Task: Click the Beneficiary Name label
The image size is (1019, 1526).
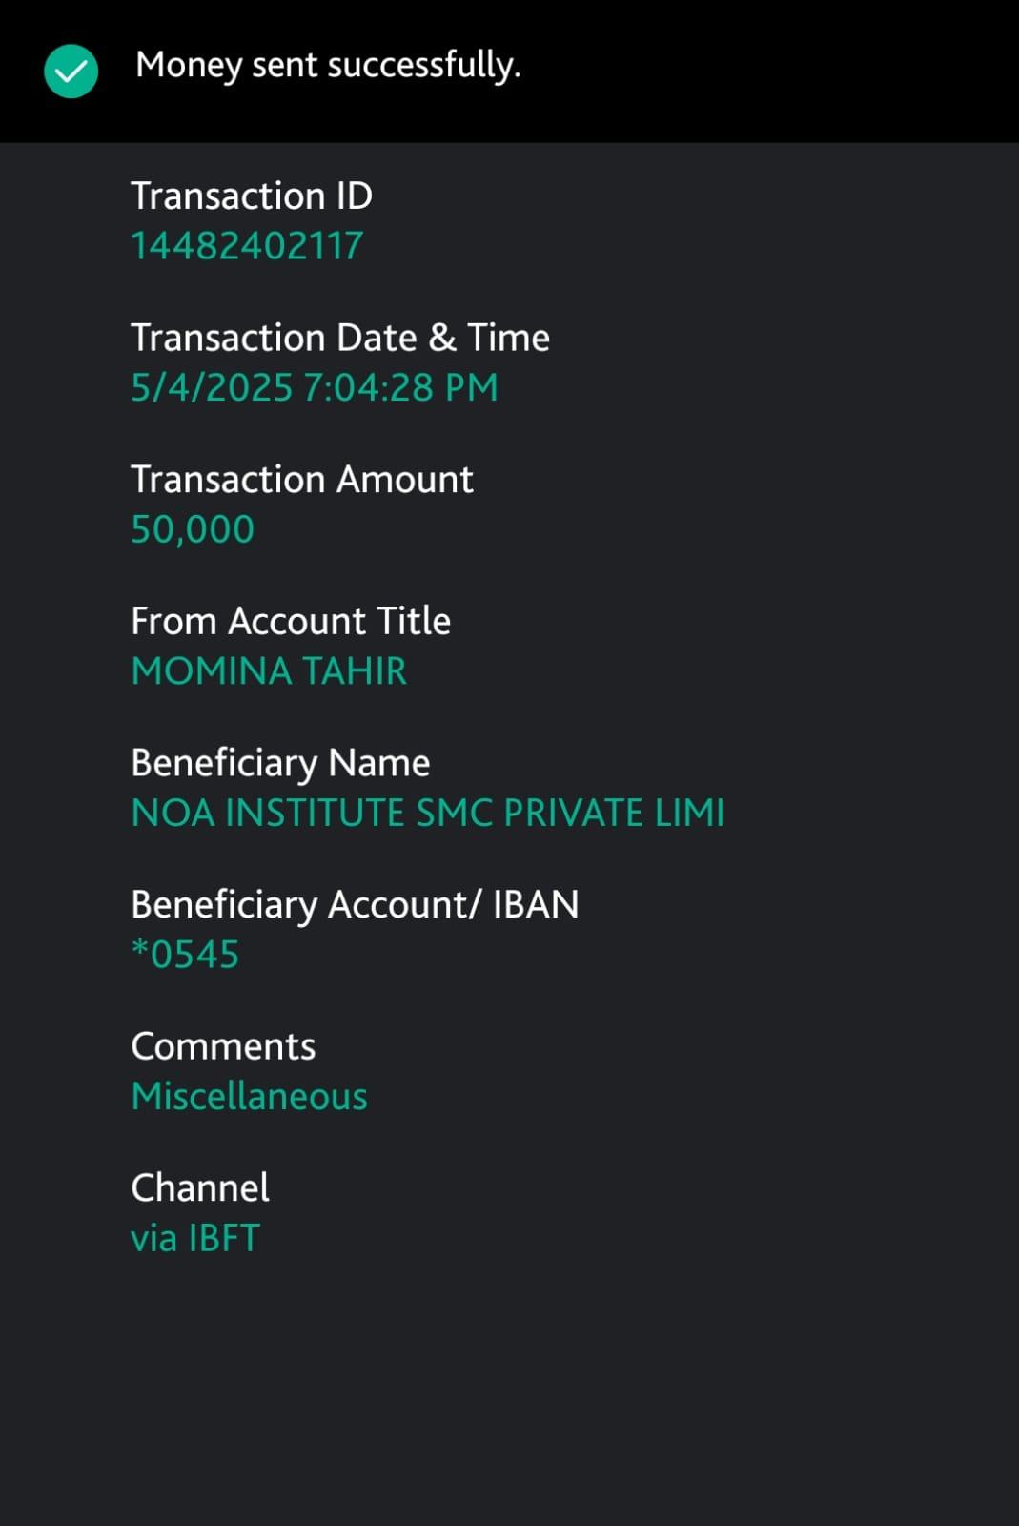Action: click(x=279, y=763)
